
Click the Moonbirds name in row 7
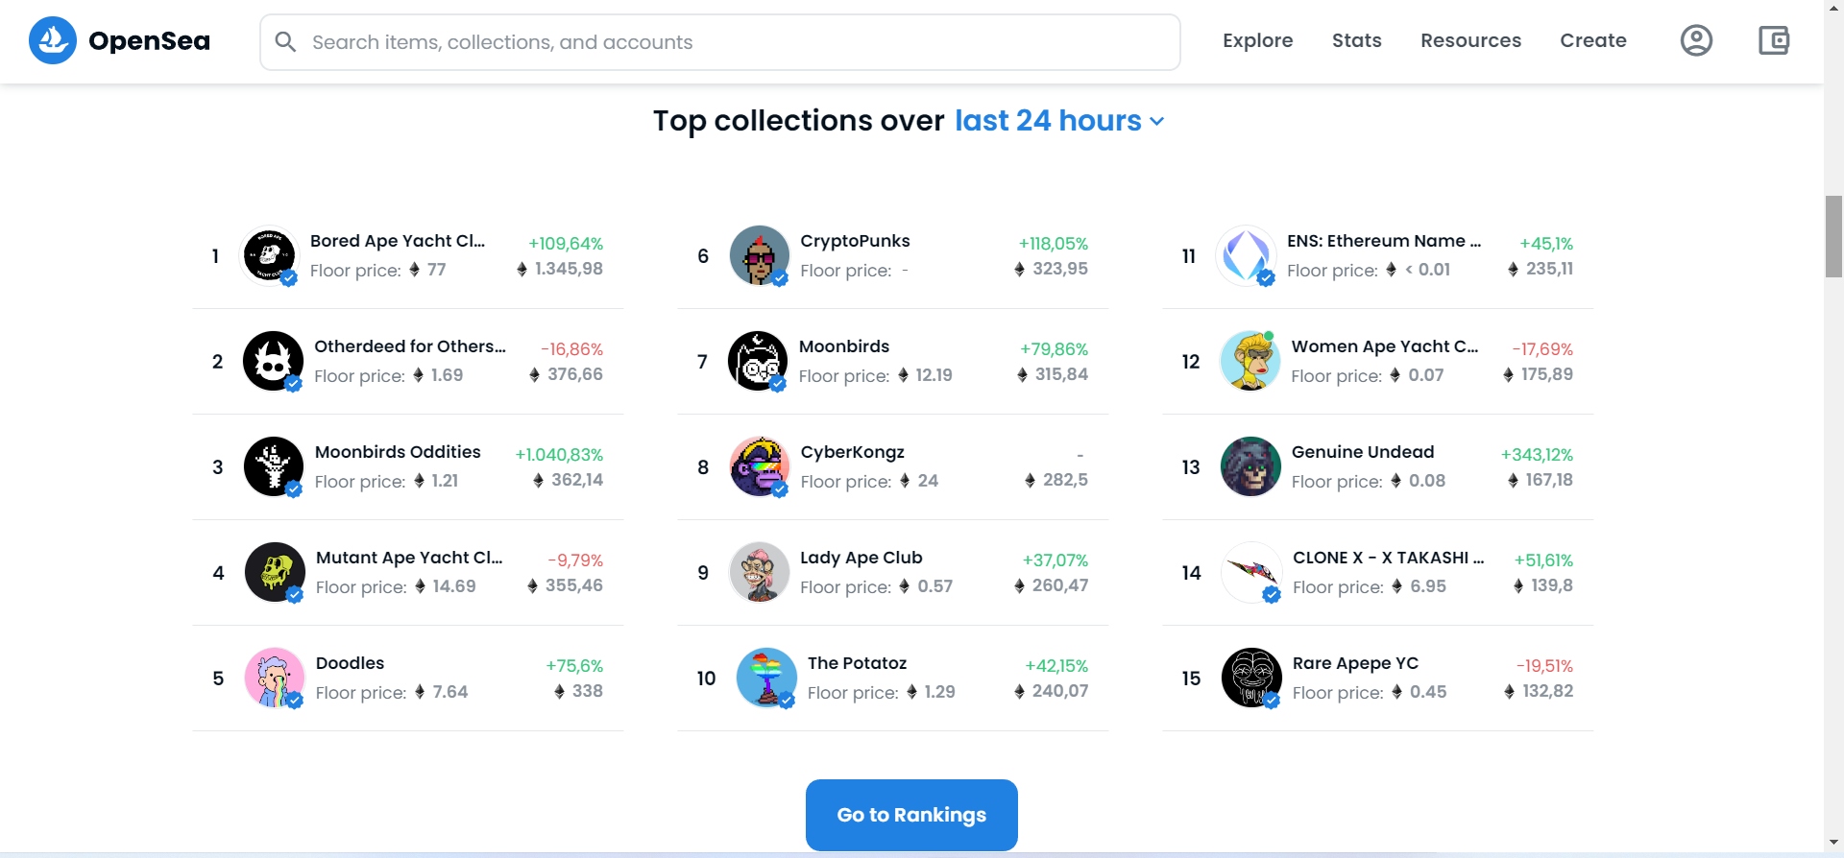(x=844, y=346)
